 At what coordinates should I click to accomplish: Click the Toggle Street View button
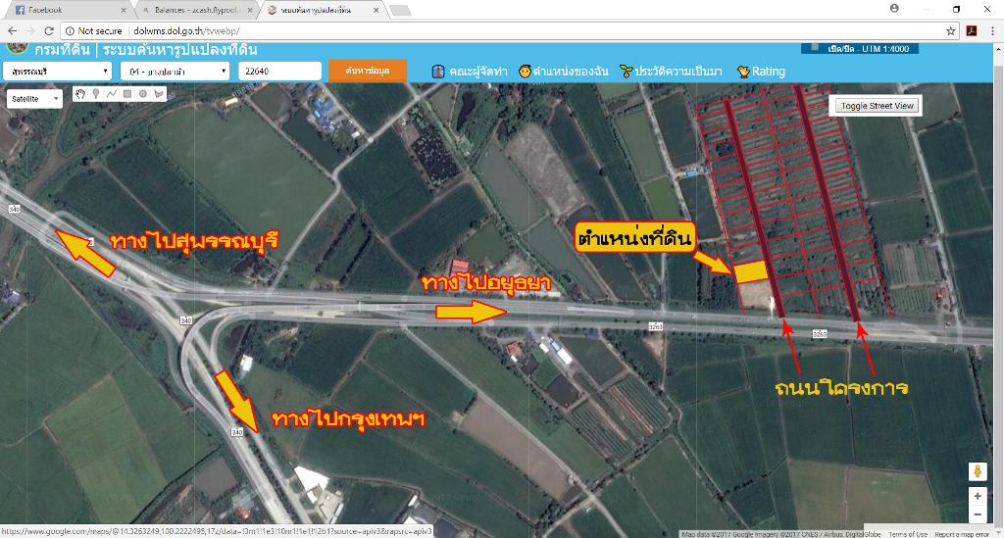(878, 106)
